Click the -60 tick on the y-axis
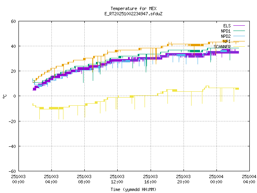This screenshot has width=257, height=193. 12,171
